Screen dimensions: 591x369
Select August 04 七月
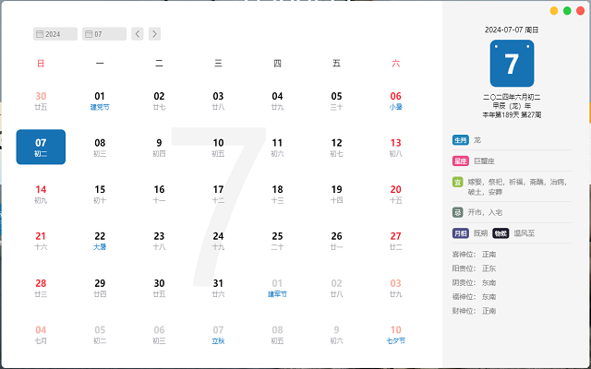[41, 334]
